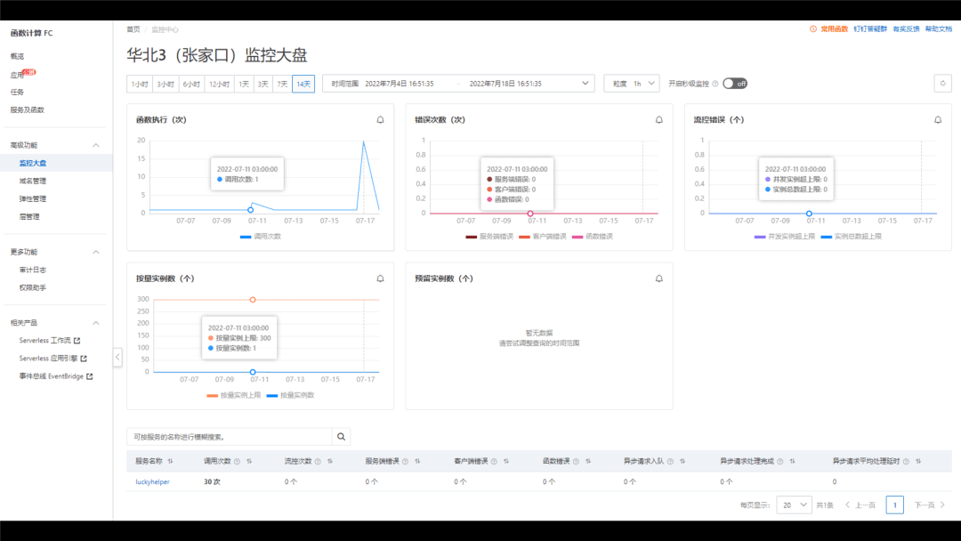Go to 首页 via breadcrumb
The width and height of the screenshot is (961, 541).
[133, 29]
